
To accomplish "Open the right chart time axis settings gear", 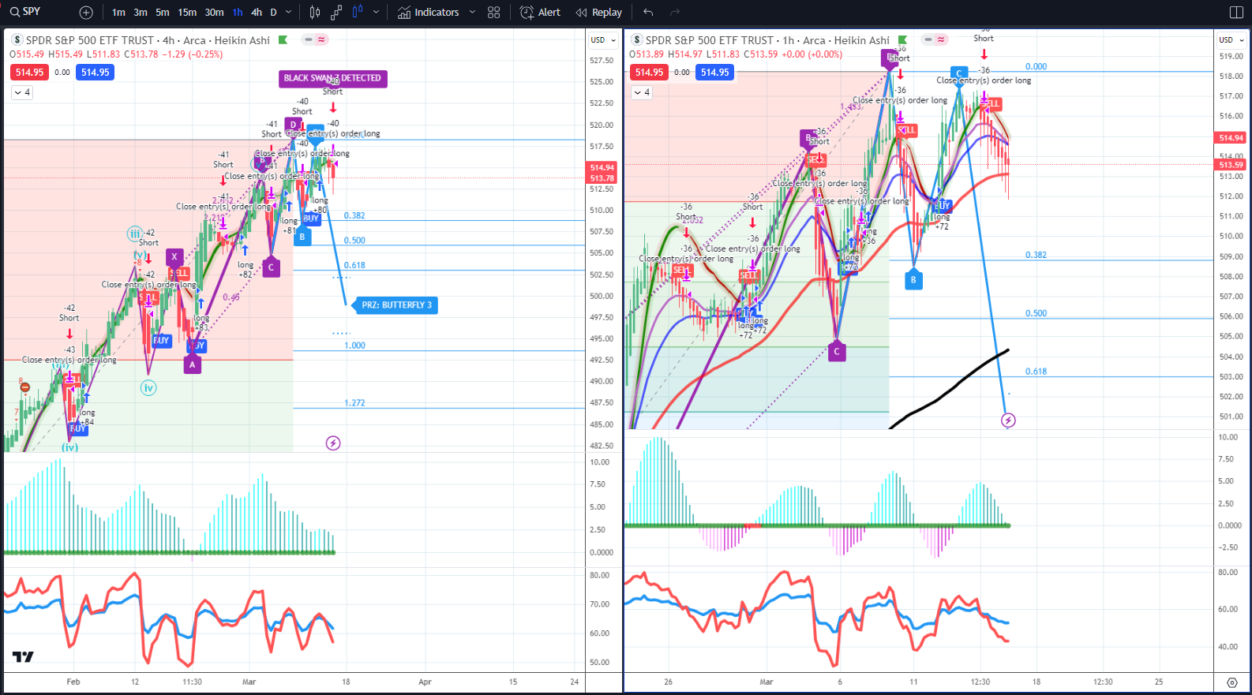I will [x=1232, y=683].
